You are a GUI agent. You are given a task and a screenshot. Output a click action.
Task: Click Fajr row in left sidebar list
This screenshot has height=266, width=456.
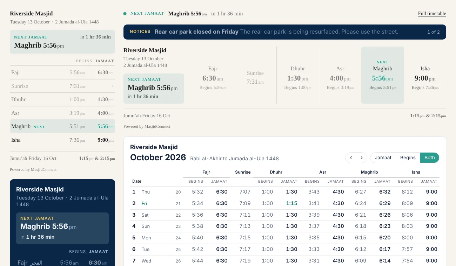(62, 72)
